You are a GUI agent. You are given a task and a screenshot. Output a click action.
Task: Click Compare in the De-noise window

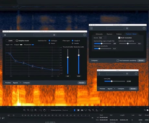tap(26, 83)
